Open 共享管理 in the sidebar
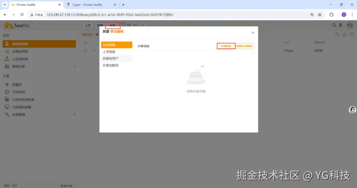 pos(19,115)
